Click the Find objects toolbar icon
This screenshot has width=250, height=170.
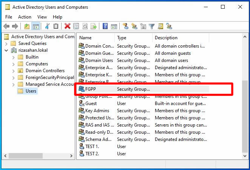[160, 26]
